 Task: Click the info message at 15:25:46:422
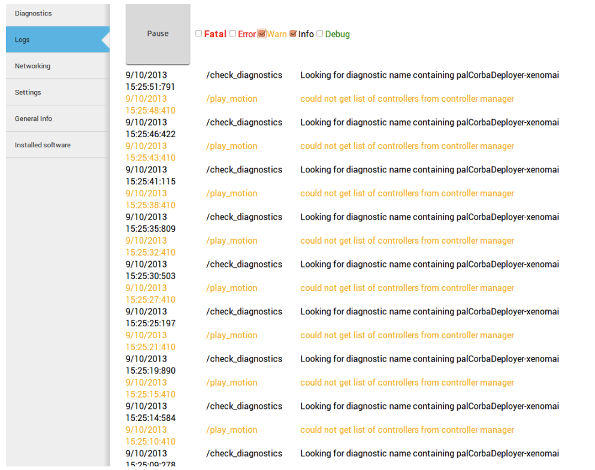tap(430, 122)
